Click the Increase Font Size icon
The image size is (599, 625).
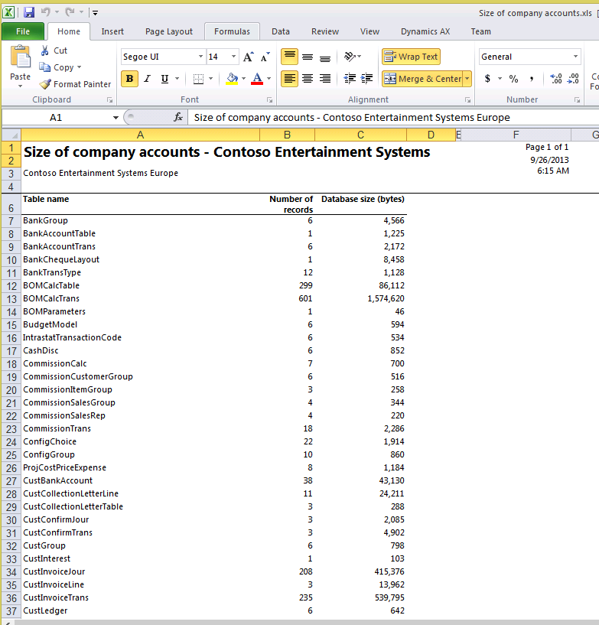tap(249, 57)
